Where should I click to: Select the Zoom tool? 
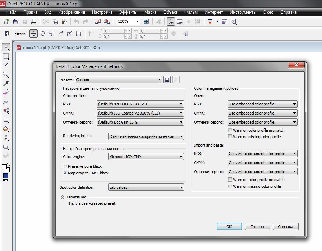(x=6, y=74)
